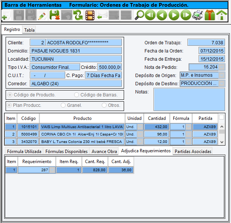Image resolution: width=231 pixels, height=223 pixels.
Task: Go to the last record button
Action: tap(186, 15)
